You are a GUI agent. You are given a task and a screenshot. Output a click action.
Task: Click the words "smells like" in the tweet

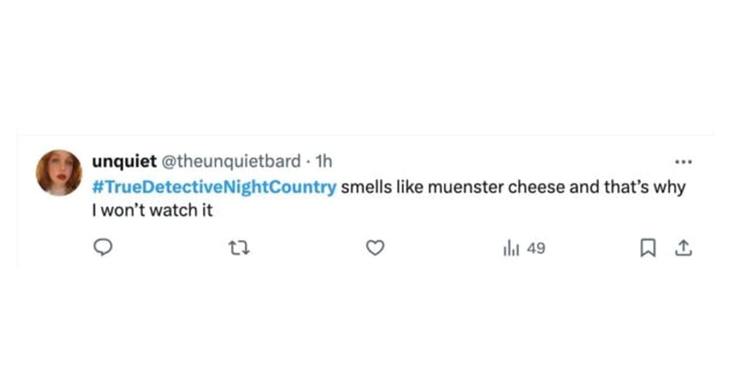pos(374,187)
